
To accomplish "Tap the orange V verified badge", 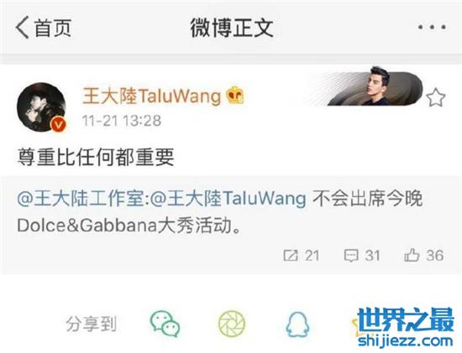I will [58, 125].
